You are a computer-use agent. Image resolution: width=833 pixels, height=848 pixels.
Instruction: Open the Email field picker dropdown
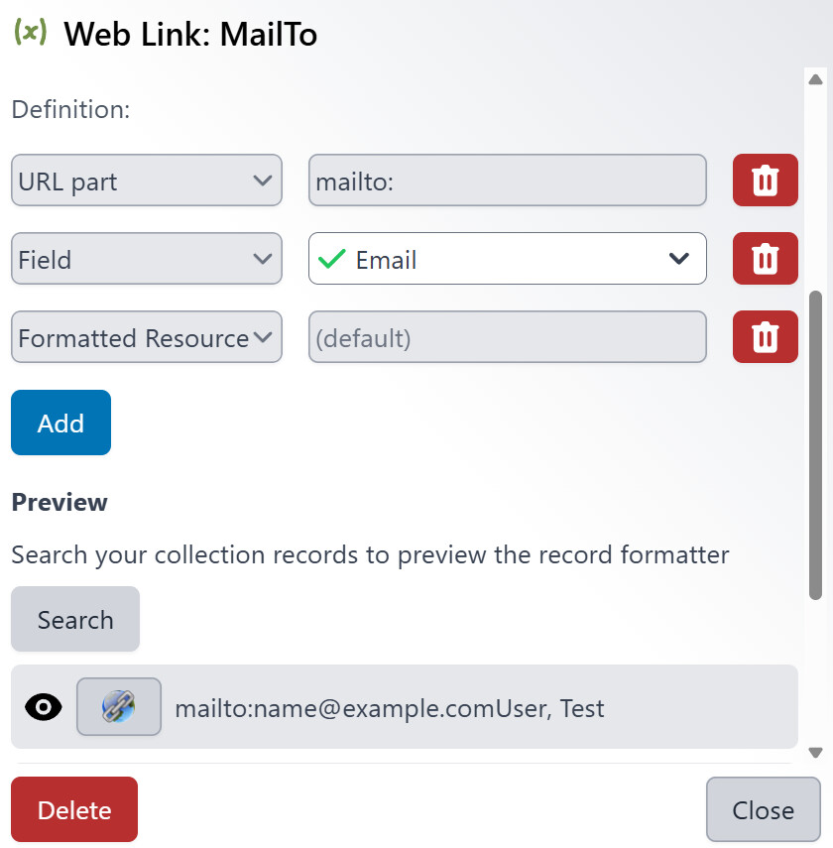[x=508, y=259]
